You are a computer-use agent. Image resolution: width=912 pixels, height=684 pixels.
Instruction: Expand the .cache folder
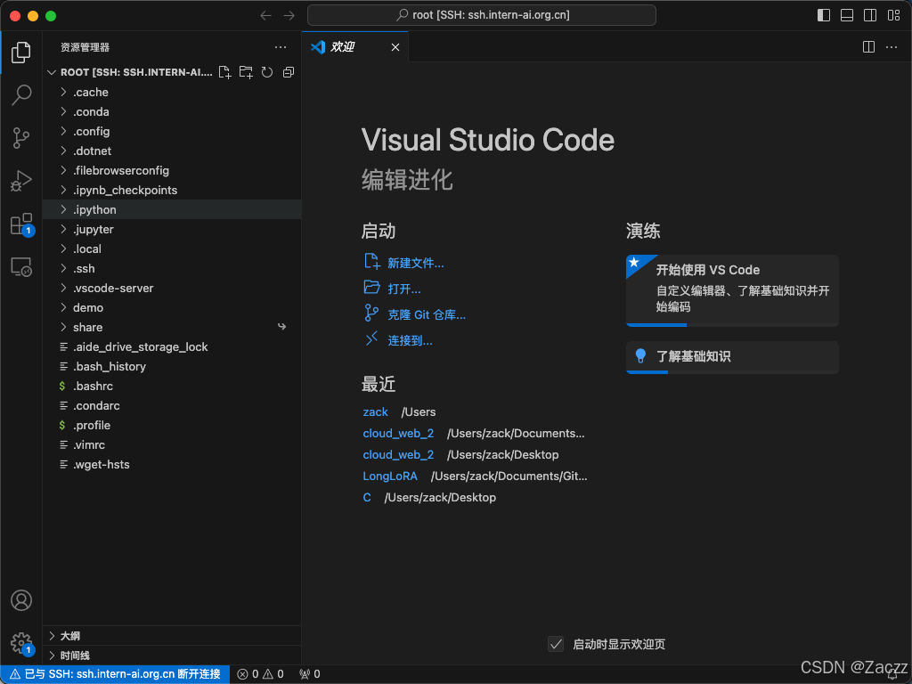click(172, 92)
